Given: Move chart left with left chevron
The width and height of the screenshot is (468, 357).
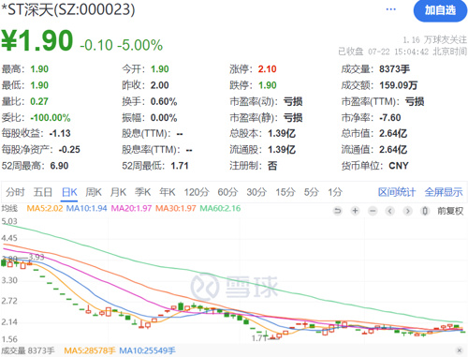Looking at the screenshot, I should click(x=390, y=211).
